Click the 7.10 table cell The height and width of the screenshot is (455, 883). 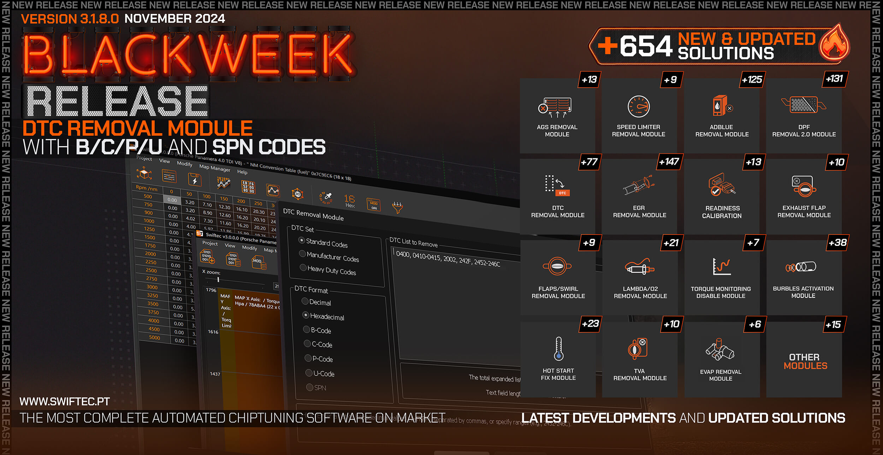pyautogui.click(x=207, y=205)
